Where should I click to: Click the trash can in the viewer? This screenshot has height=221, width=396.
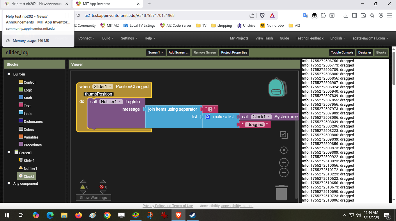pyautogui.click(x=281, y=192)
